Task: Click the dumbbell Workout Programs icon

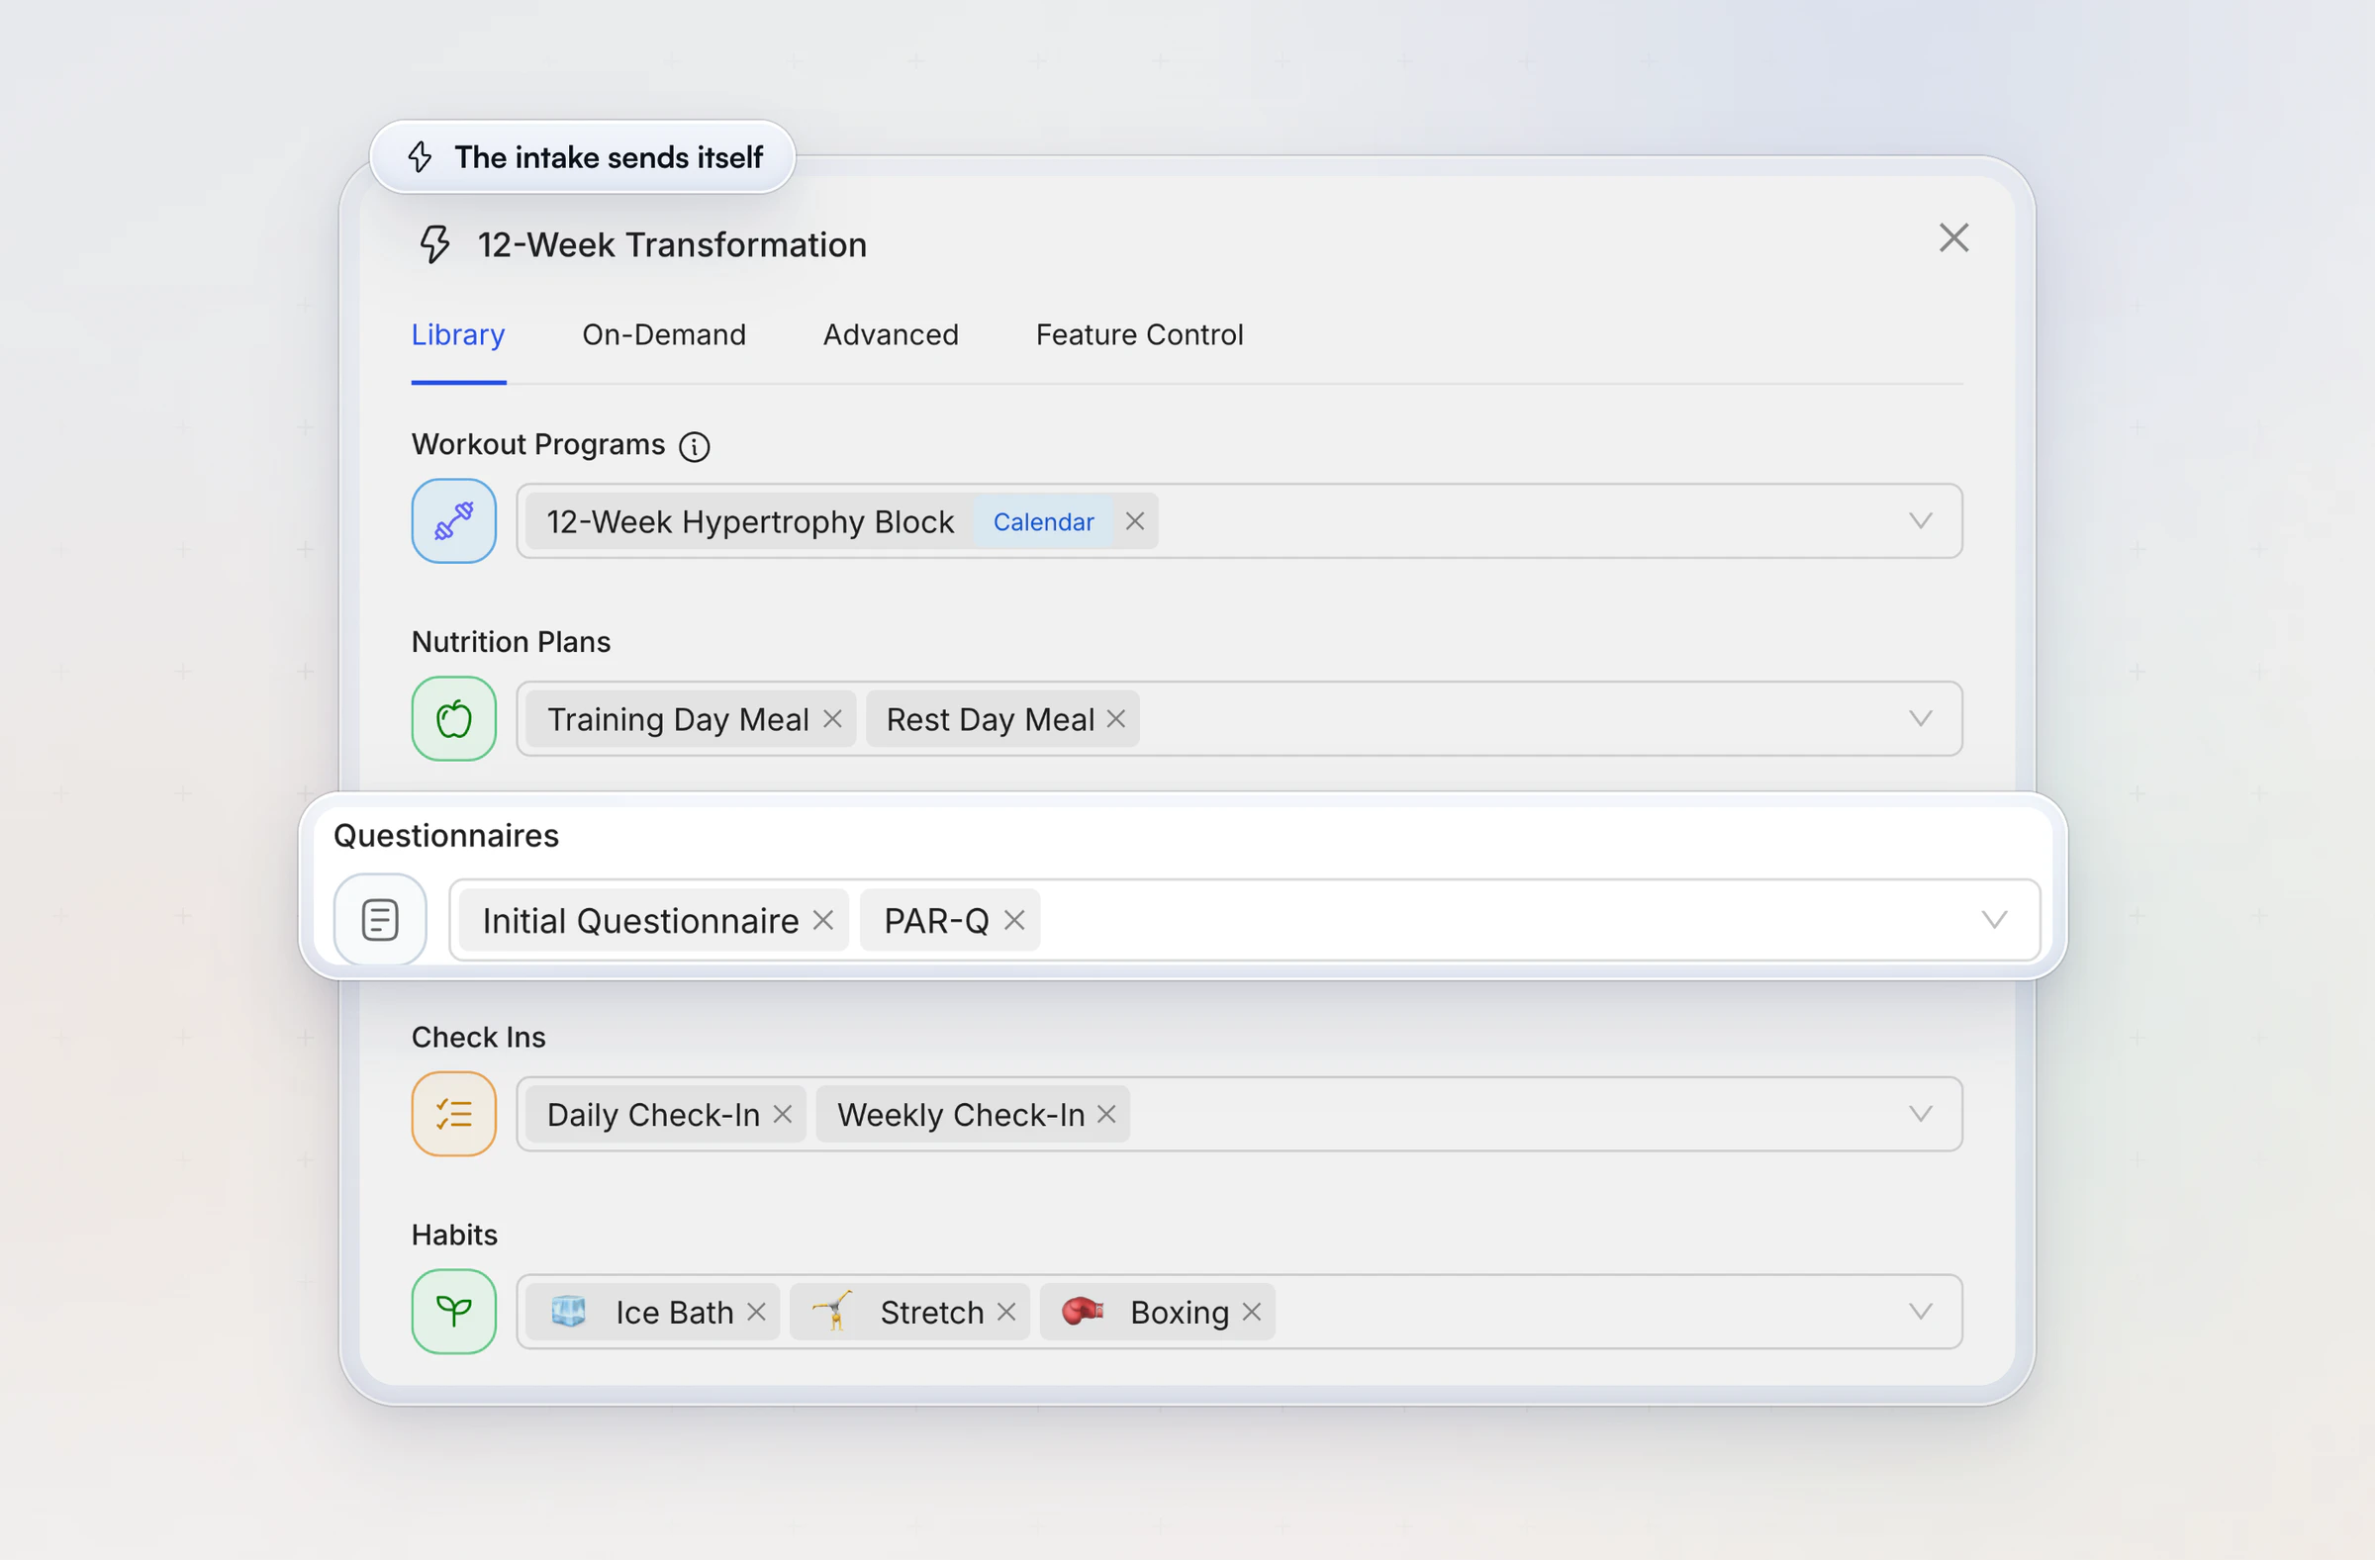Action: tap(454, 520)
